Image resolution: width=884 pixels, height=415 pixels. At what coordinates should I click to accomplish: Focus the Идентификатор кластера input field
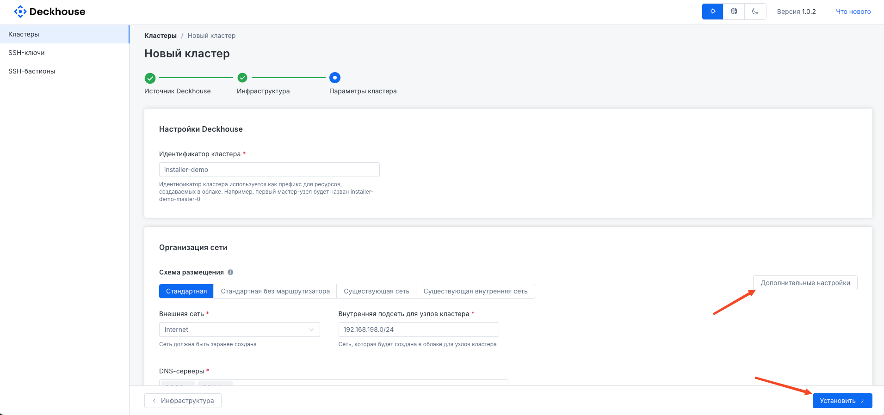click(x=269, y=170)
